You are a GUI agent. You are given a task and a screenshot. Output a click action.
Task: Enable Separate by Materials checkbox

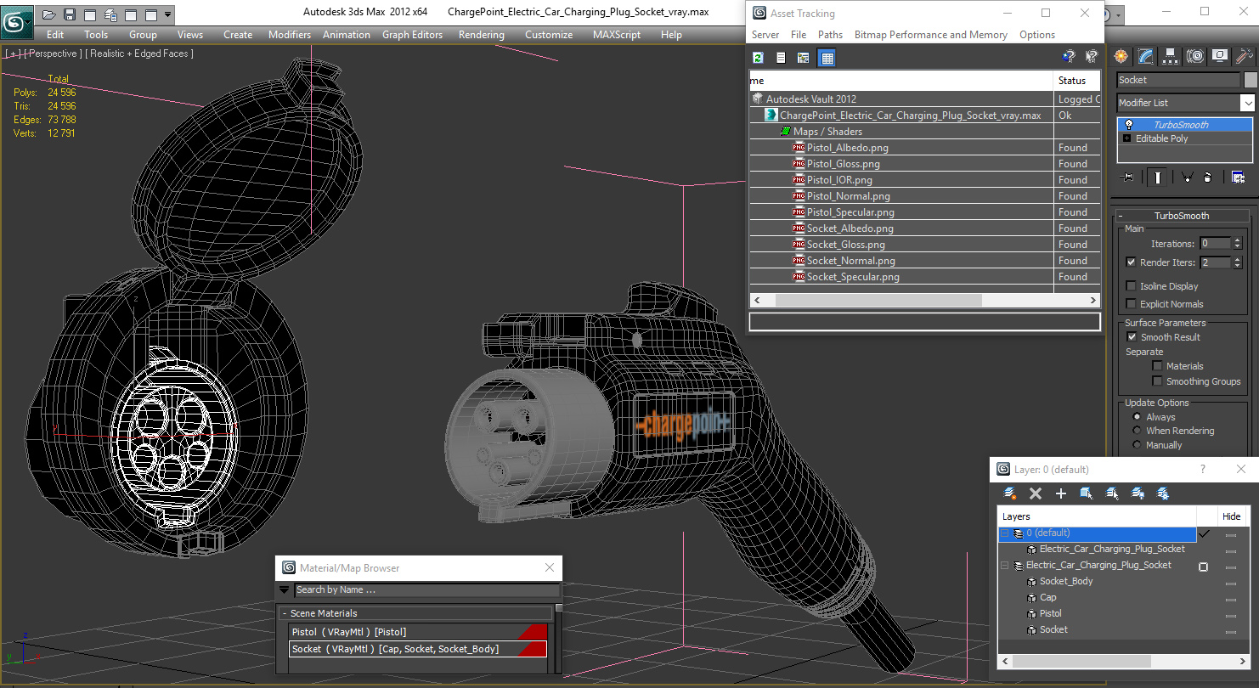(1157, 366)
